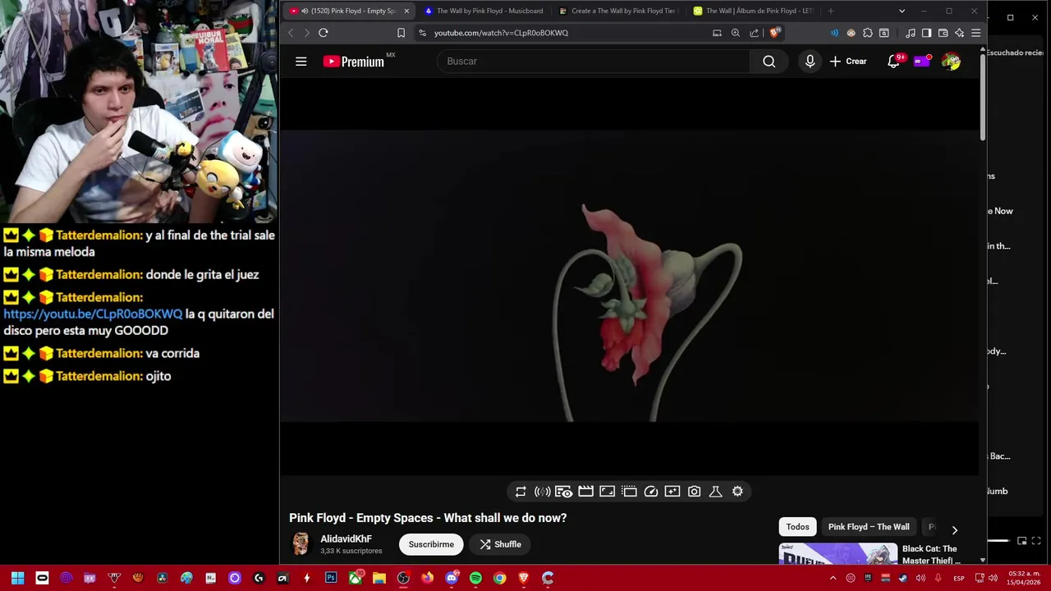Open Brave Leo AI sparkle icon
Image resolution: width=1051 pixels, height=591 pixels.
coord(959,33)
